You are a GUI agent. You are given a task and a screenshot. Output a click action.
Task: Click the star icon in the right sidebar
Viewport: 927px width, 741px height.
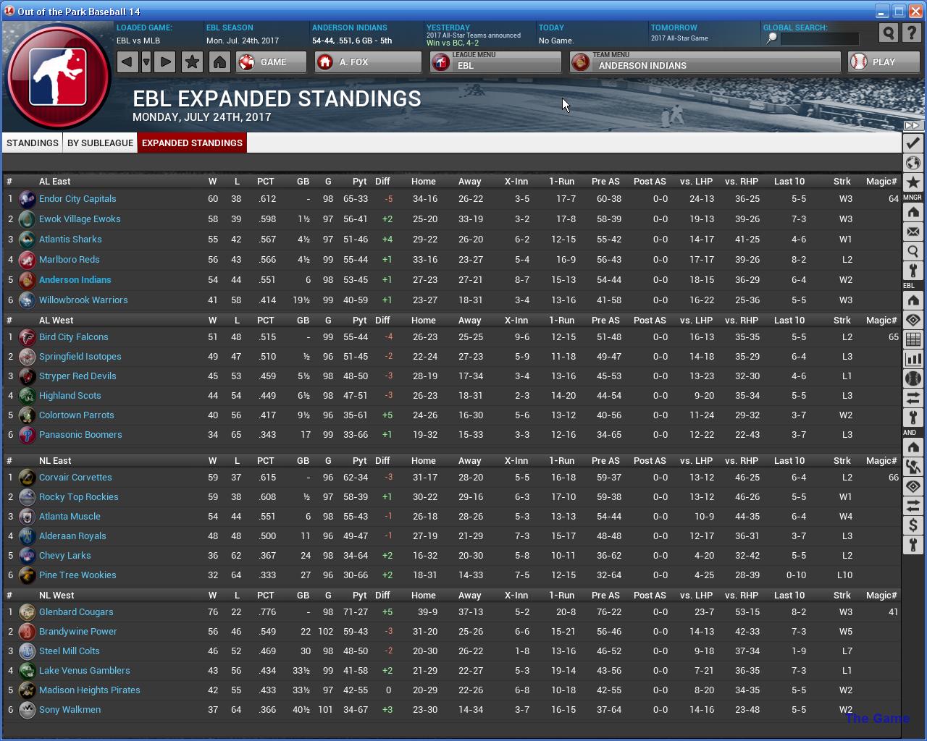[x=913, y=182]
